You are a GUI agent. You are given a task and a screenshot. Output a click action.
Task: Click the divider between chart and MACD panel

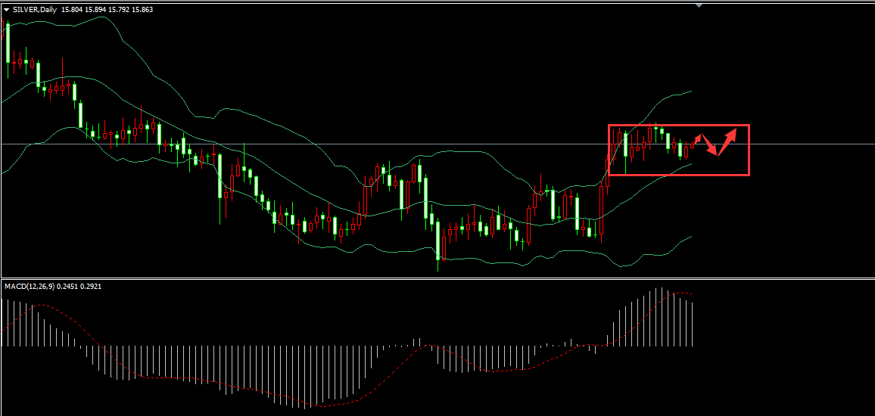coord(437,278)
